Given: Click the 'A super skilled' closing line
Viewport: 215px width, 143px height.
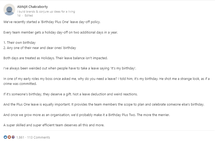Looking at the screenshot, I should 54,125.
